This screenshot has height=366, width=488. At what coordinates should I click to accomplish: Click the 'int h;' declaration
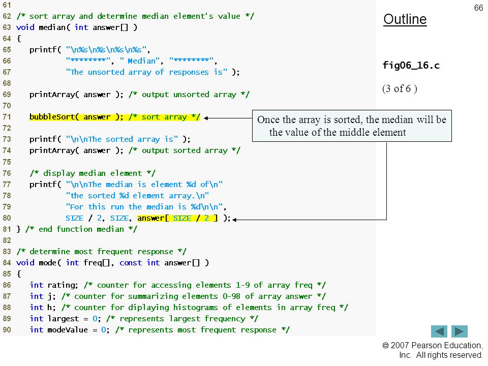point(43,308)
